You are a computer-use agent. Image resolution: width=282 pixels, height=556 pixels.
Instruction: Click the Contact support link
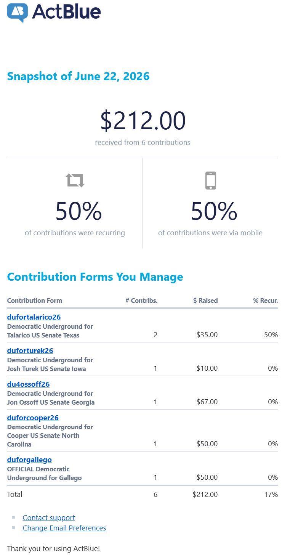point(49,517)
